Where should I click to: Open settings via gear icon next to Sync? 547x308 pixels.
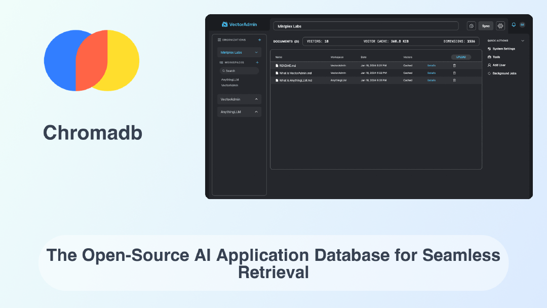tap(500, 26)
